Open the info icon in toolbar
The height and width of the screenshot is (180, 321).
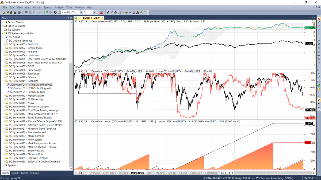click(x=55, y=13)
